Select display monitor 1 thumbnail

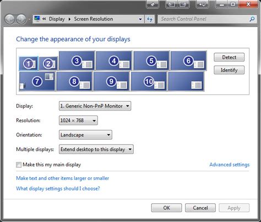[29, 64]
